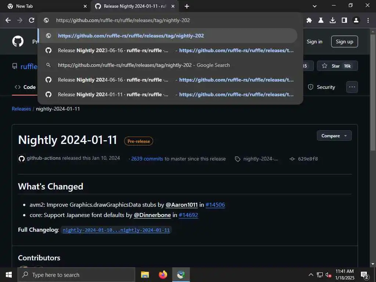Launch Firefox from the taskbar
This screenshot has height=282, width=376.
pyautogui.click(x=163, y=275)
